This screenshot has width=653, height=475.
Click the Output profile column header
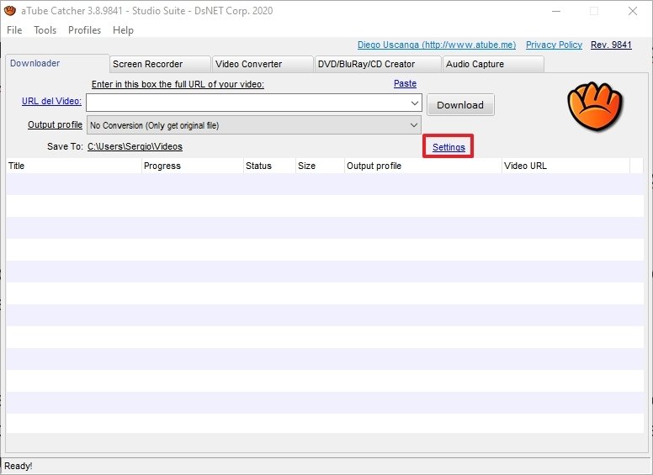point(423,166)
